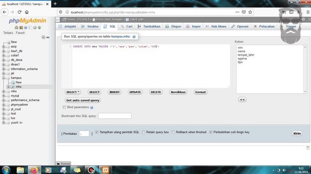
Task: Open the Tambahkan tab
Action: 149,27
